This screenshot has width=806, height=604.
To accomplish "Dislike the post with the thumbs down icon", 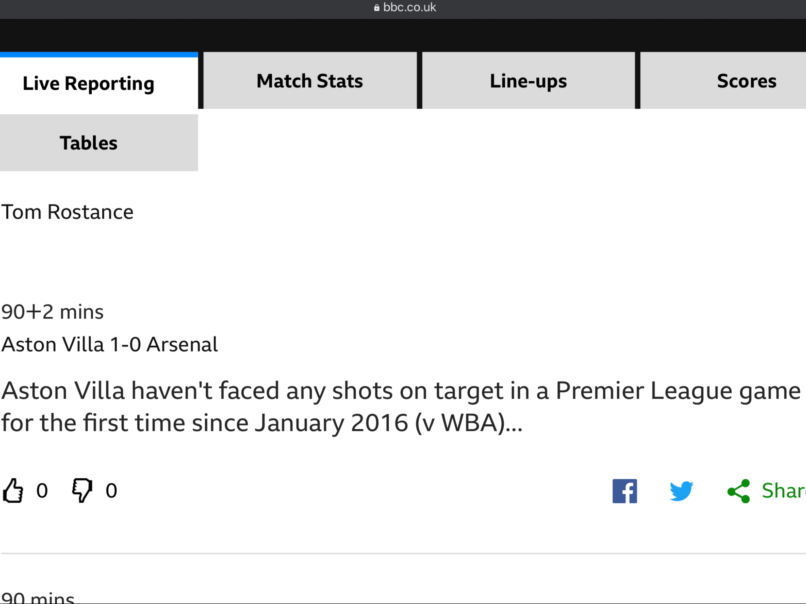I will pyautogui.click(x=82, y=490).
